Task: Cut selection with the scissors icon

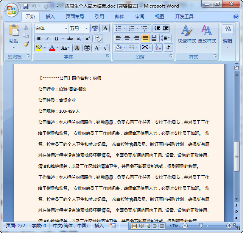Action: click(x=26, y=27)
